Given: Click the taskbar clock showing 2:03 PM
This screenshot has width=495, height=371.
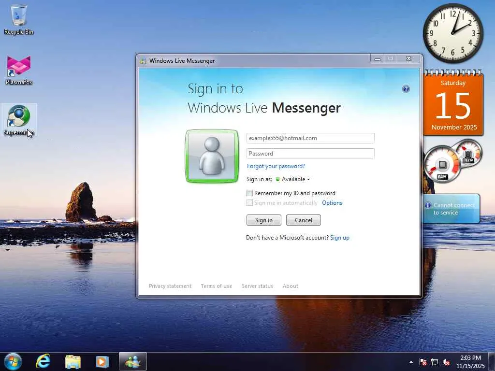Looking at the screenshot, I should pos(470,362).
